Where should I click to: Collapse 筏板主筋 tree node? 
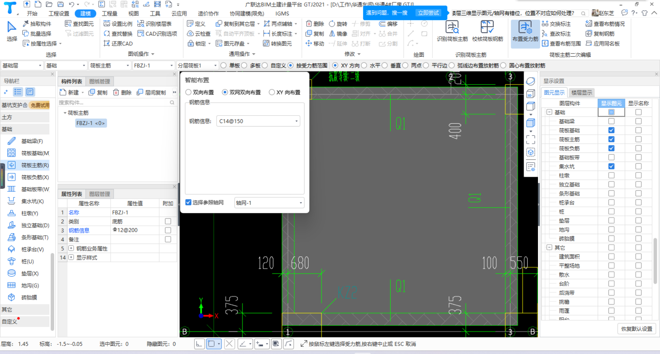(65, 113)
